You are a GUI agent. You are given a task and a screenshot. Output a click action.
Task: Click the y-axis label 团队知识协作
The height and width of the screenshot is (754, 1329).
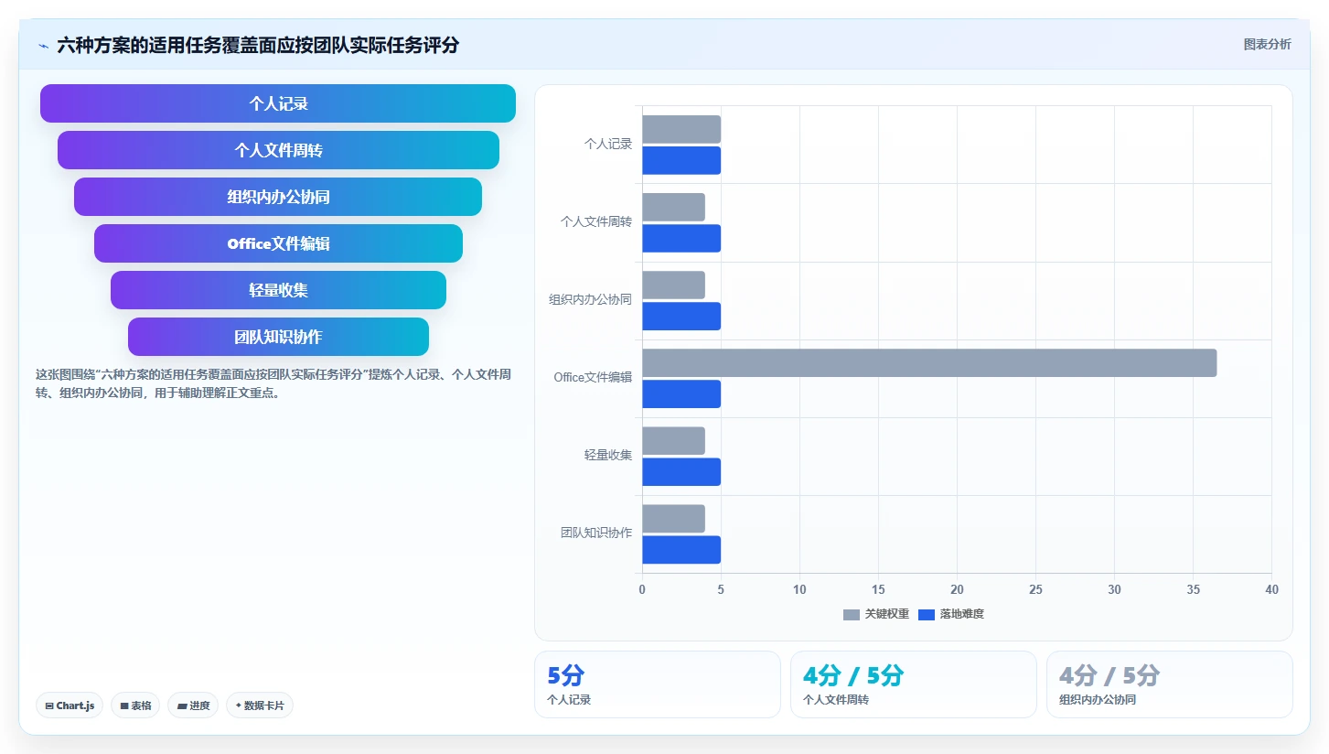click(x=596, y=533)
